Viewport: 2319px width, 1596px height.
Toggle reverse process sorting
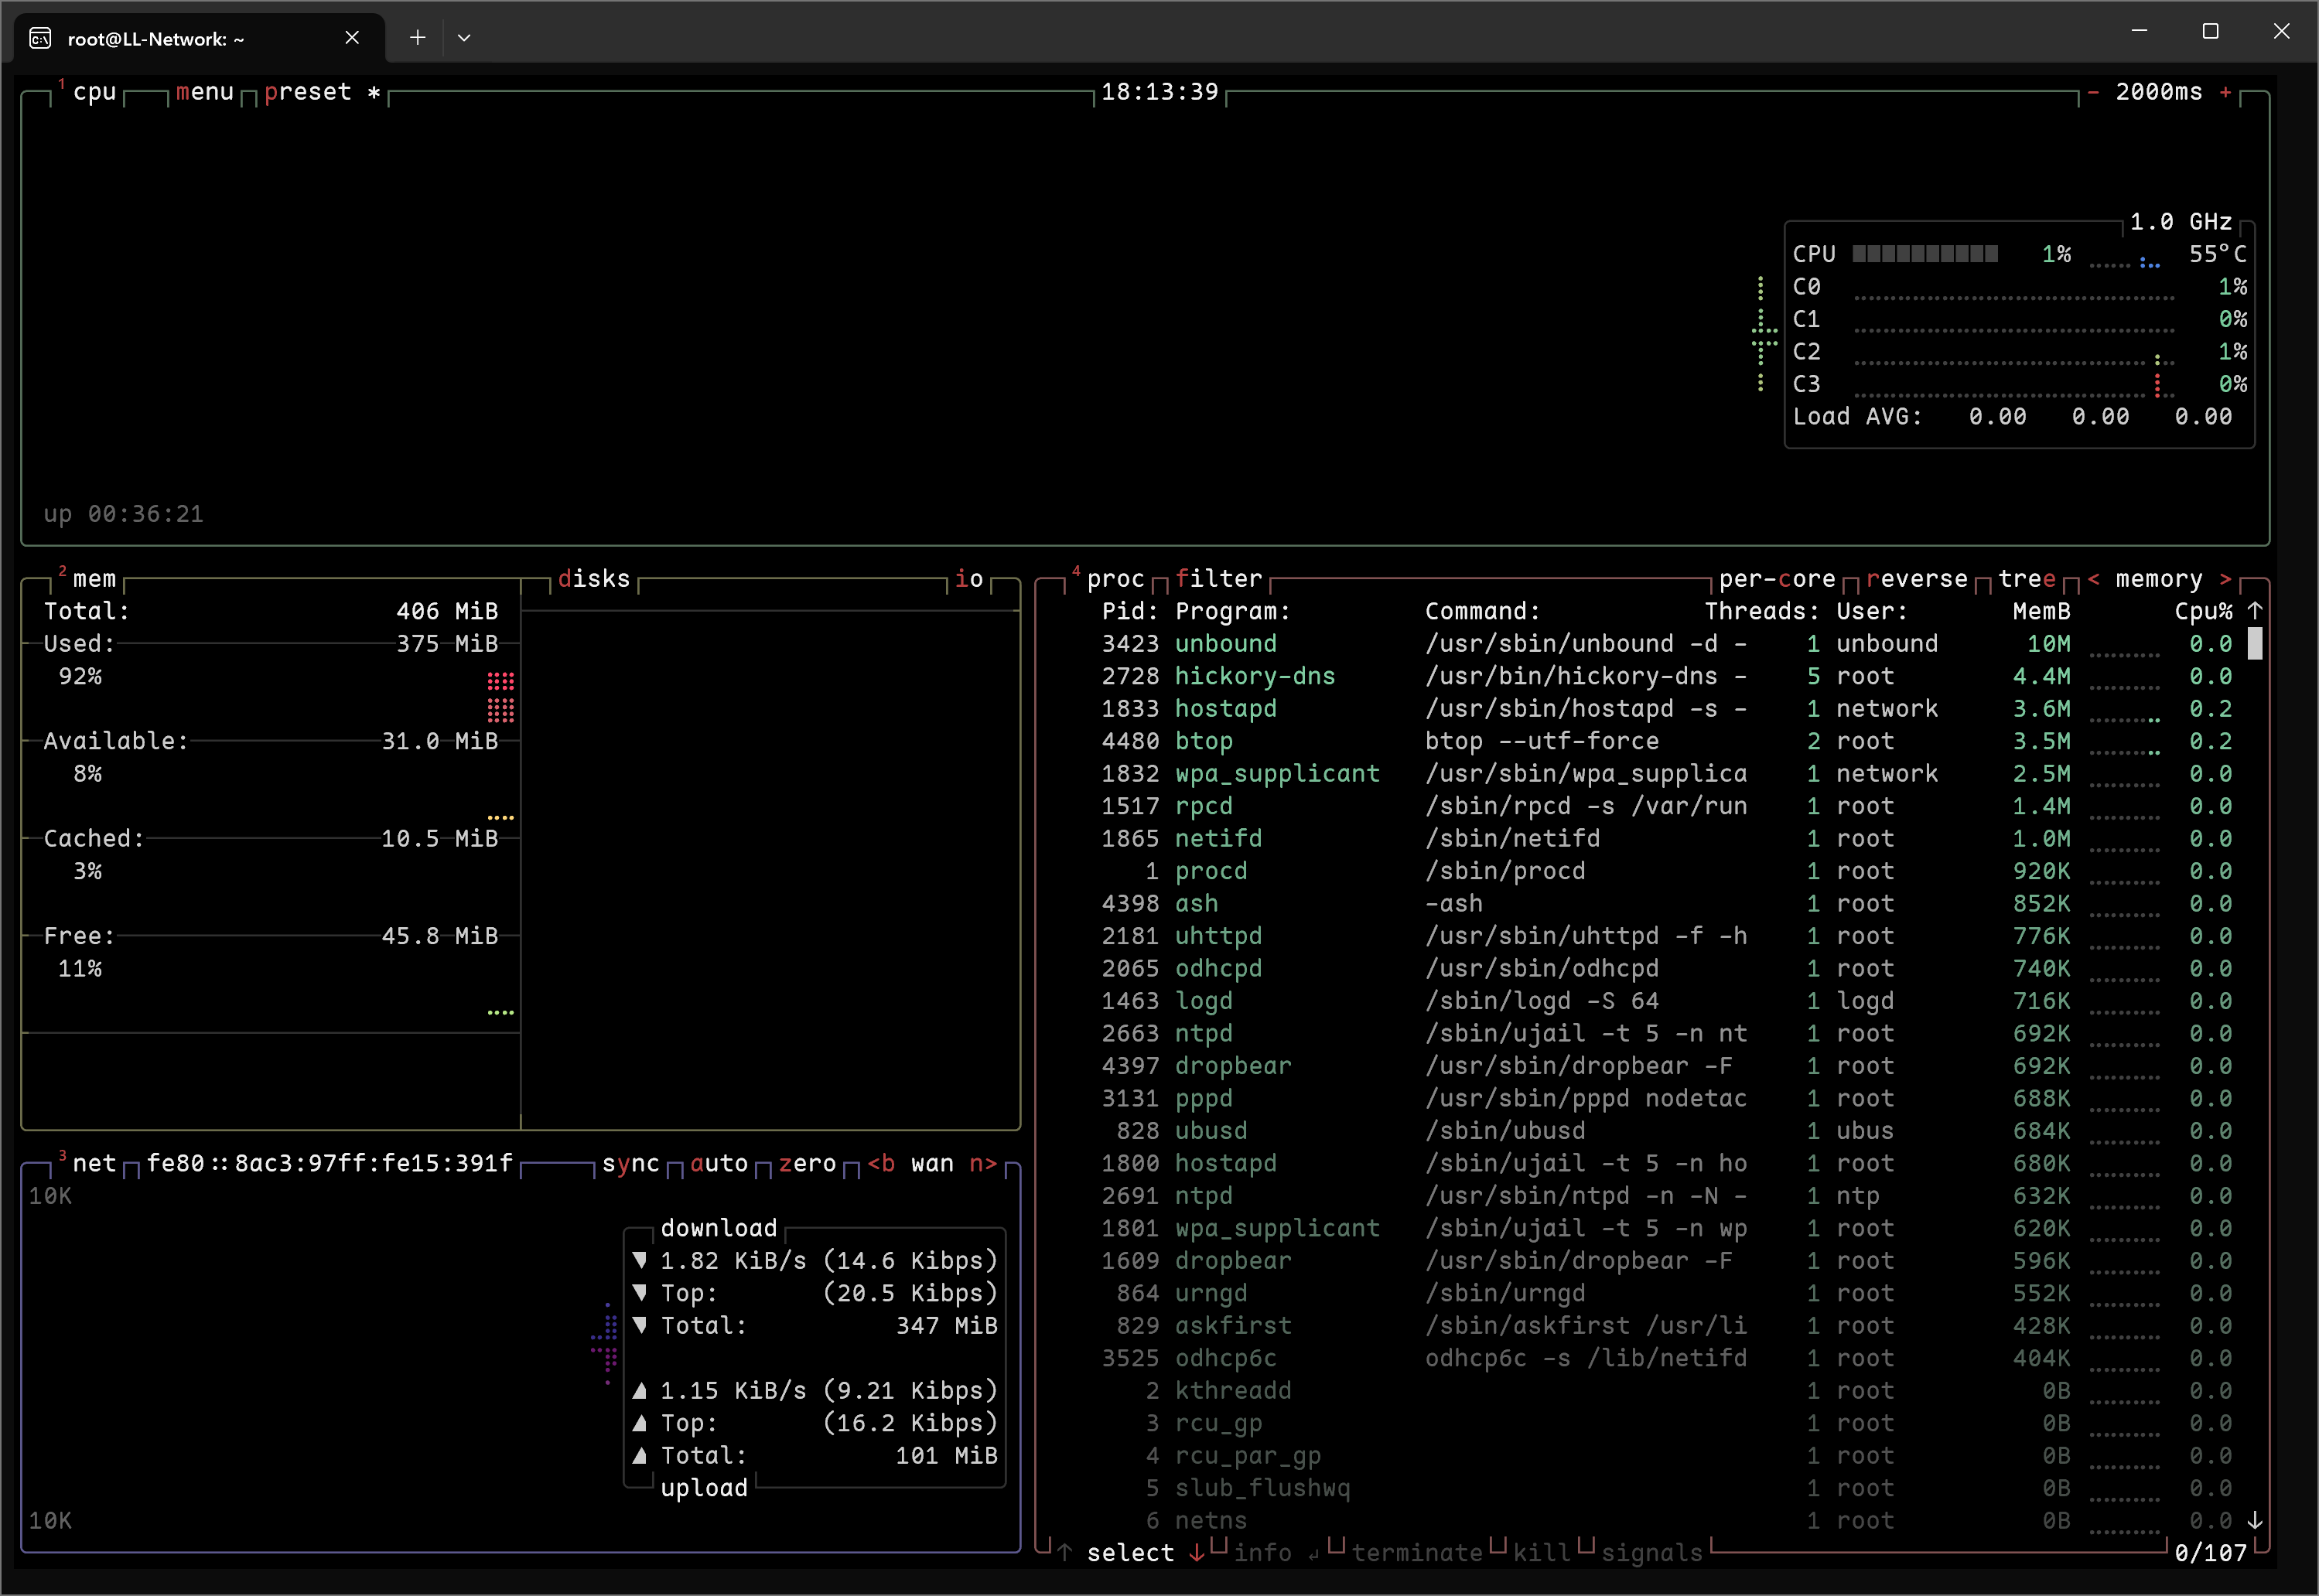point(1917,579)
